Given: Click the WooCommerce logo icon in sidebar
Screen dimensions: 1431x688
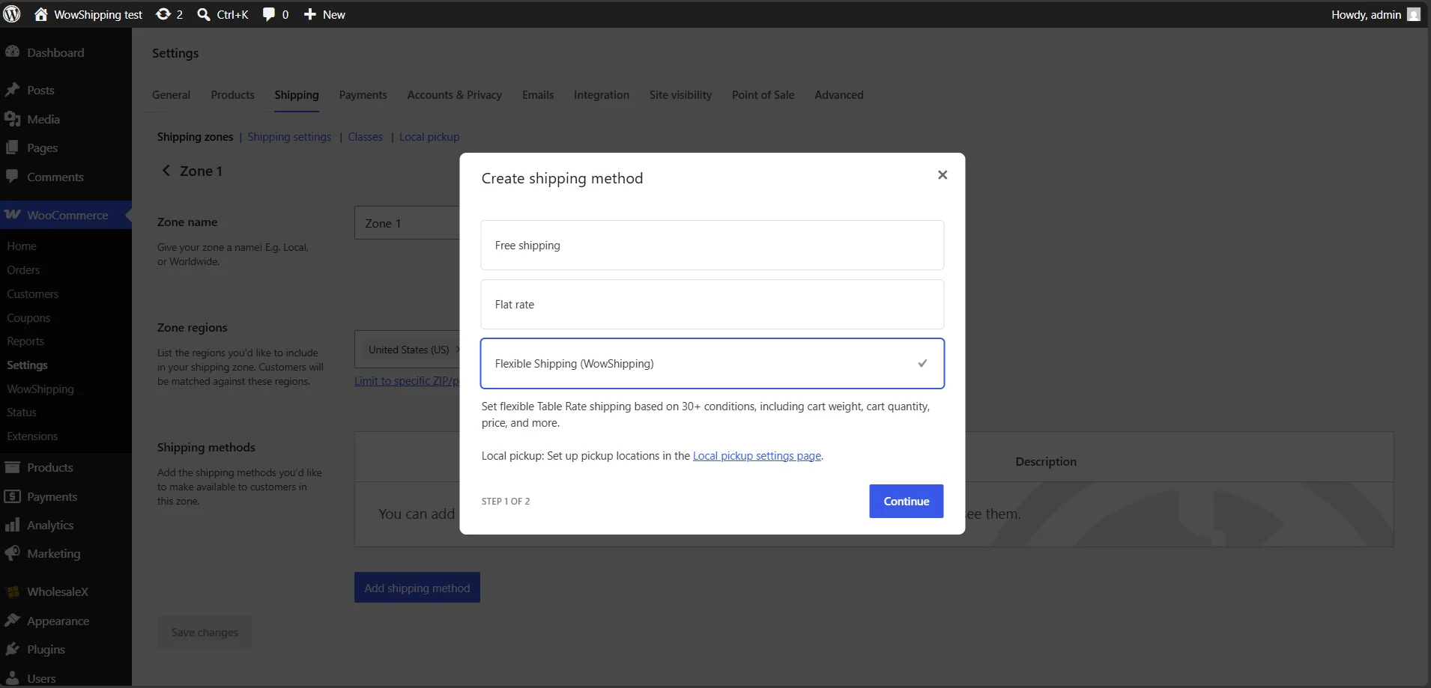Looking at the screenshot, I should point(12,215).
